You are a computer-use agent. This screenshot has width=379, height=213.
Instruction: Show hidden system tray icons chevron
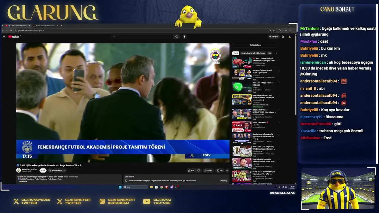pyautogui.click(x=275, y=187)
